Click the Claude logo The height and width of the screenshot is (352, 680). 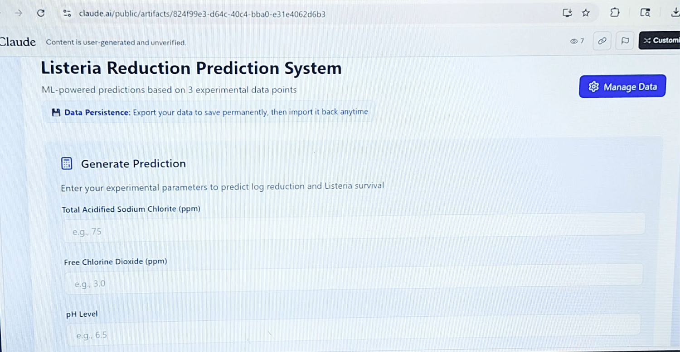pos(18,42)
